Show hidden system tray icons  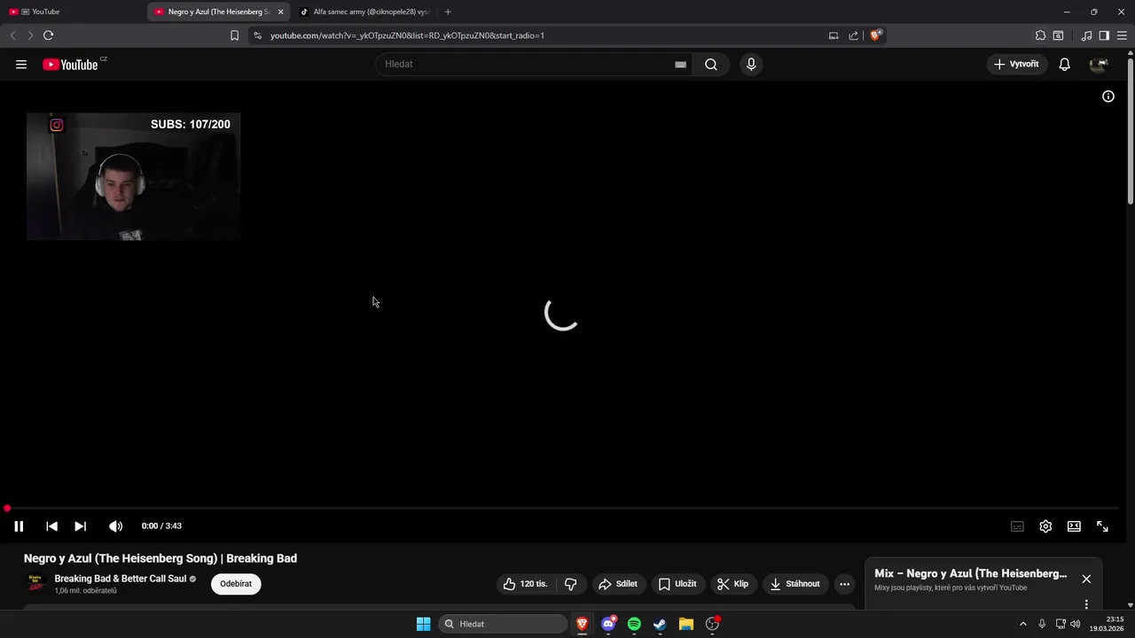point(1022,624)
